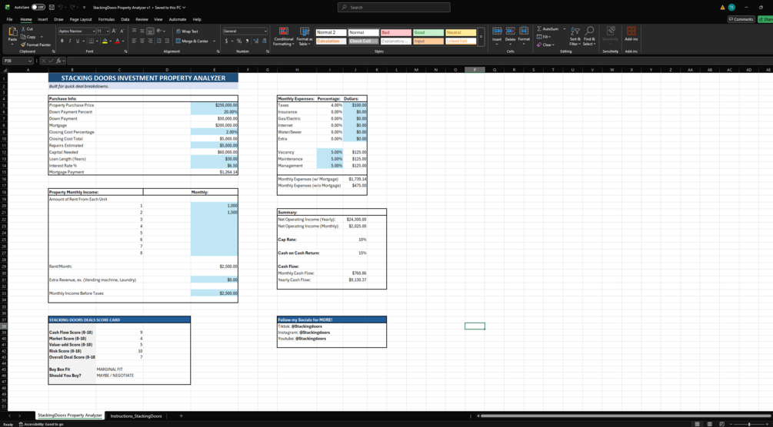
Task: Apply the Good cell style
Action: click(428, 32)
